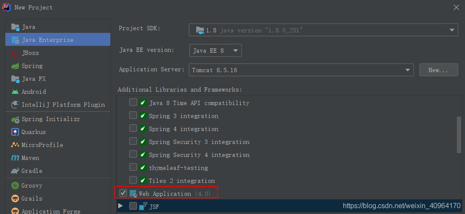This screenshot has width=465, height=214.
Task: Close the New Project dialog
Action: pos(456,7)
